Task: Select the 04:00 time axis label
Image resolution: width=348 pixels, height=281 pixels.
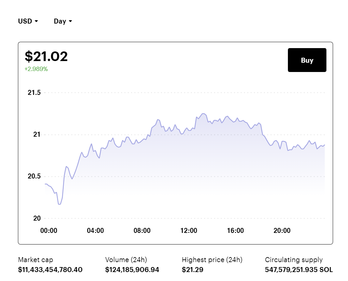Action: pos(95,231)
